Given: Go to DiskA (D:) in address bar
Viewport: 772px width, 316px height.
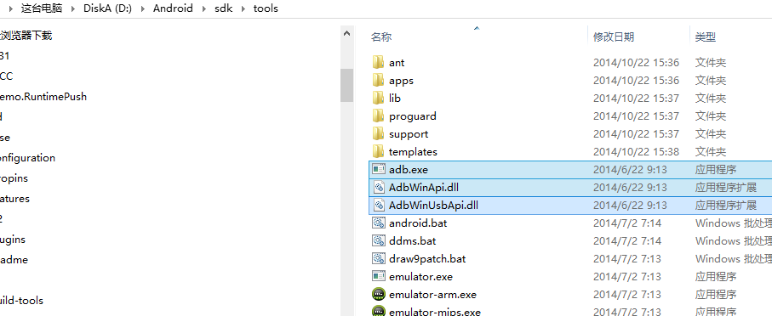Looking at the screenshot, I should click(107, 8).
